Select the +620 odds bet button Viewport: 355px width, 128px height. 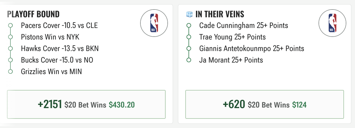pyautogui.click(x=265, y=104)
